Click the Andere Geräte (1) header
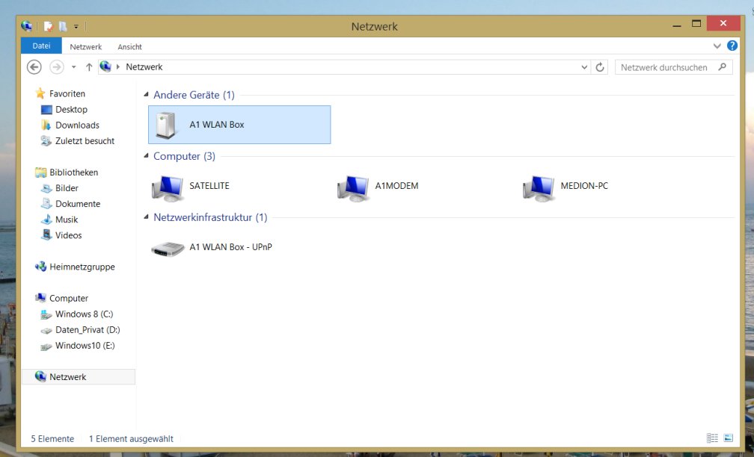This screenshot has width=754, height=457. coord(194,95)
